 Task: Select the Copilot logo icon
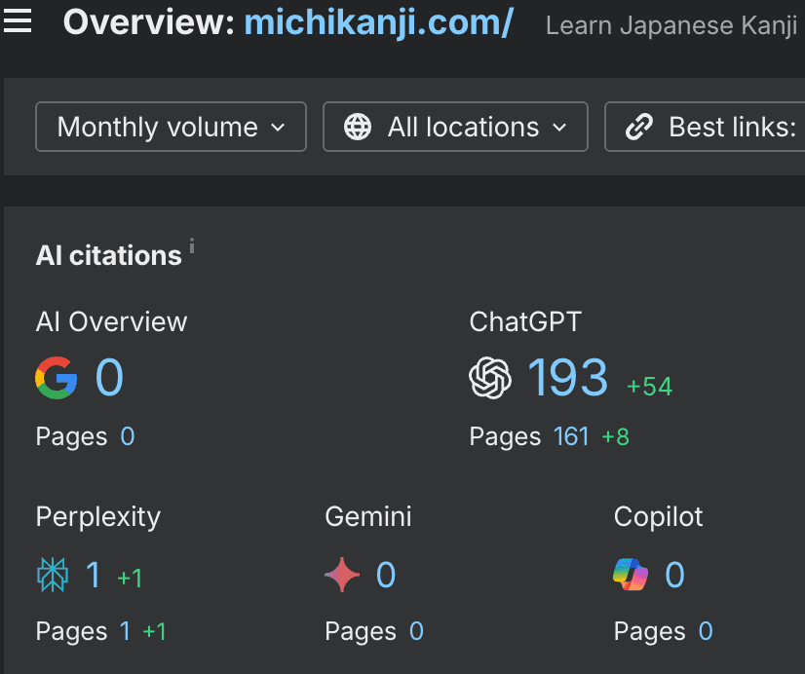pyautogui.click(x=631, y=575)
